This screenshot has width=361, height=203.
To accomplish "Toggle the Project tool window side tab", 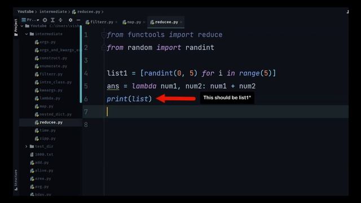I will click(16, 28).
